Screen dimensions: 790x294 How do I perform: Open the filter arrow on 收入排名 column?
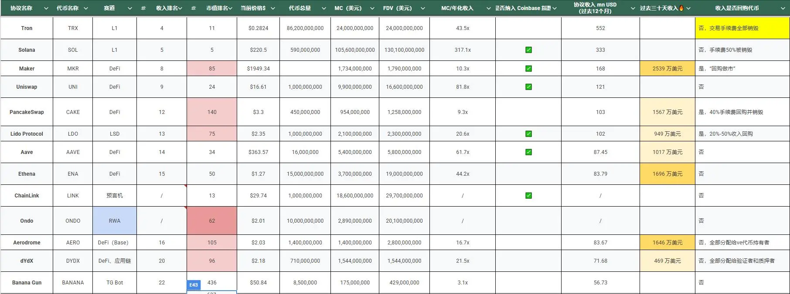pyautogui.click(x=180, y=8)
